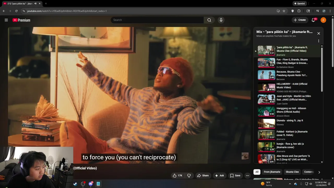The width and height of the screenshot is (334, 188).
Task: Select the Contemp… filter chip
Action: [309, 172]
